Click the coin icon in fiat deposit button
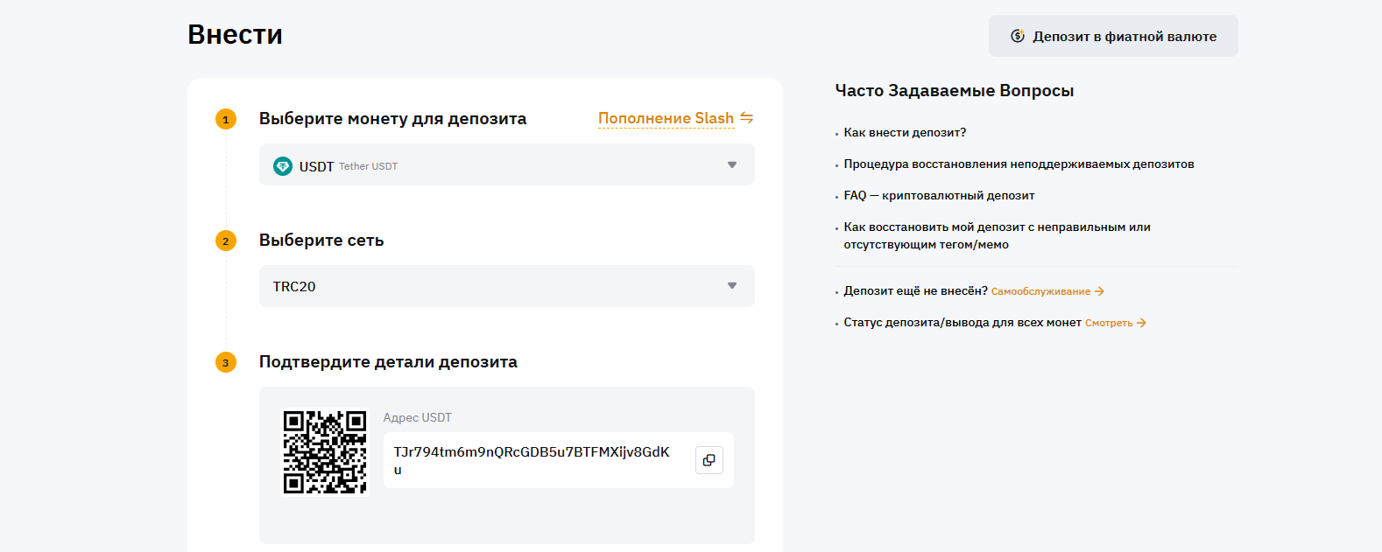 [x=1017, y=36]
